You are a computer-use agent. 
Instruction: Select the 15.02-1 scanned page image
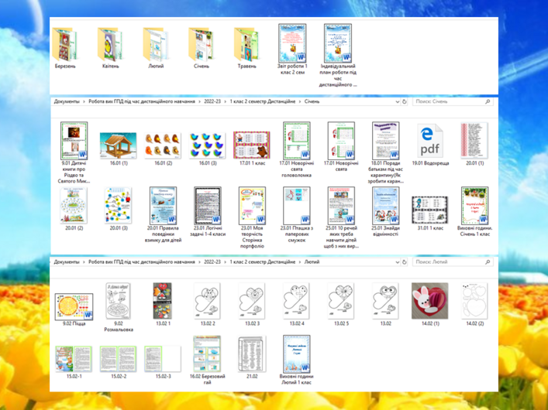74,359
